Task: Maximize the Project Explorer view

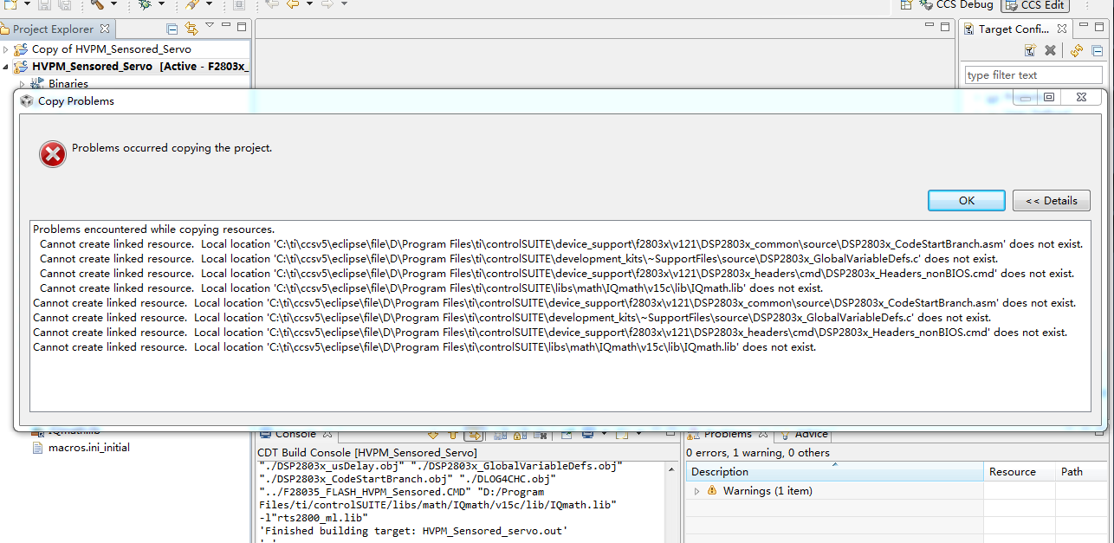Action: coord(243,26)
